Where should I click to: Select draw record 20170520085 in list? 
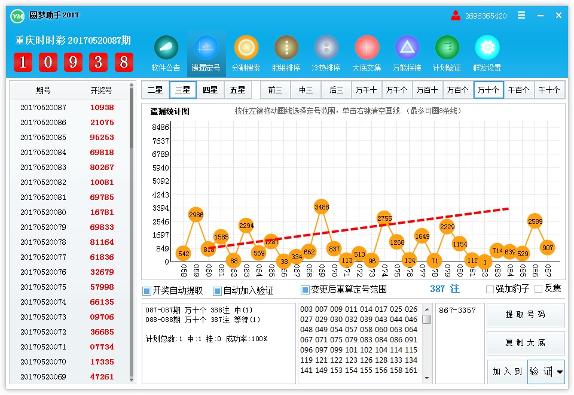[x=69, y=137]
